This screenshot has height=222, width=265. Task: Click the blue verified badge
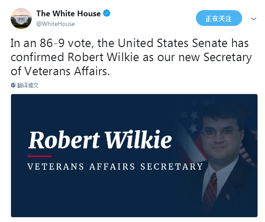[x=107, y=13]
